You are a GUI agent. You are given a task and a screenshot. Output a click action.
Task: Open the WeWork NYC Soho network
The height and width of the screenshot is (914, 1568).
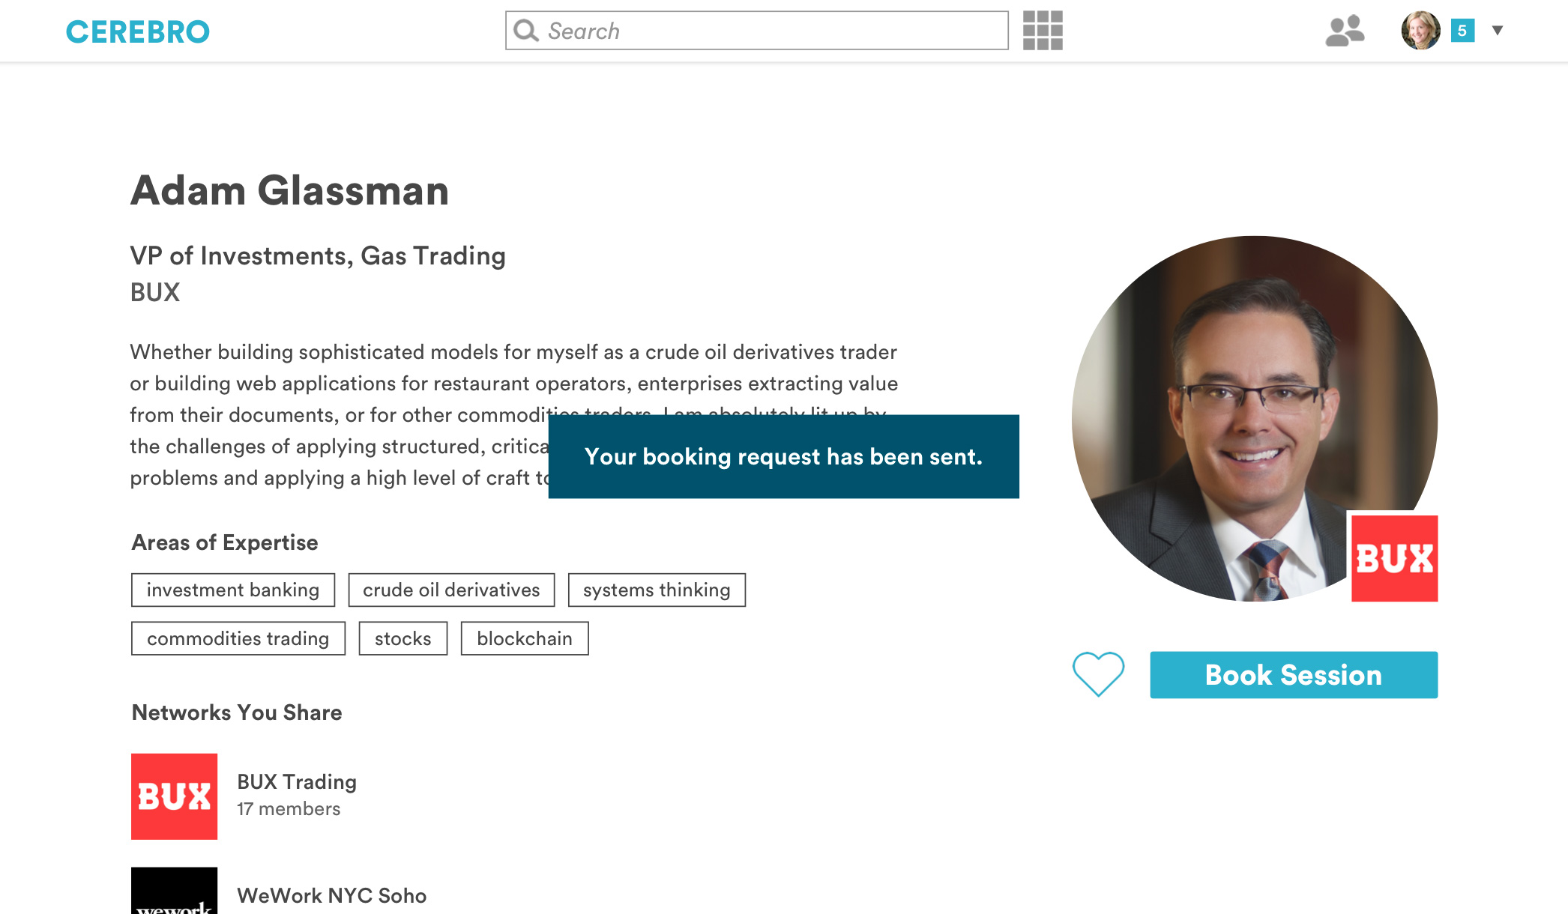coord(331,895)
